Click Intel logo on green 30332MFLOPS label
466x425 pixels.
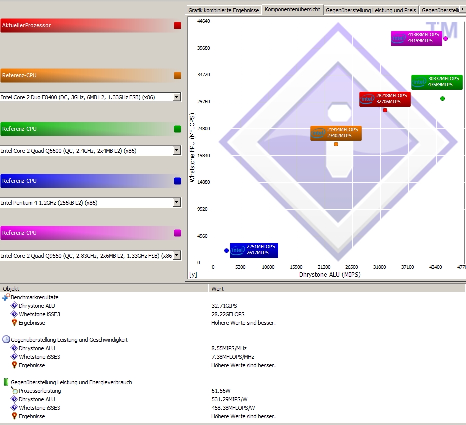pyautogui.click(x=419, y=82)
